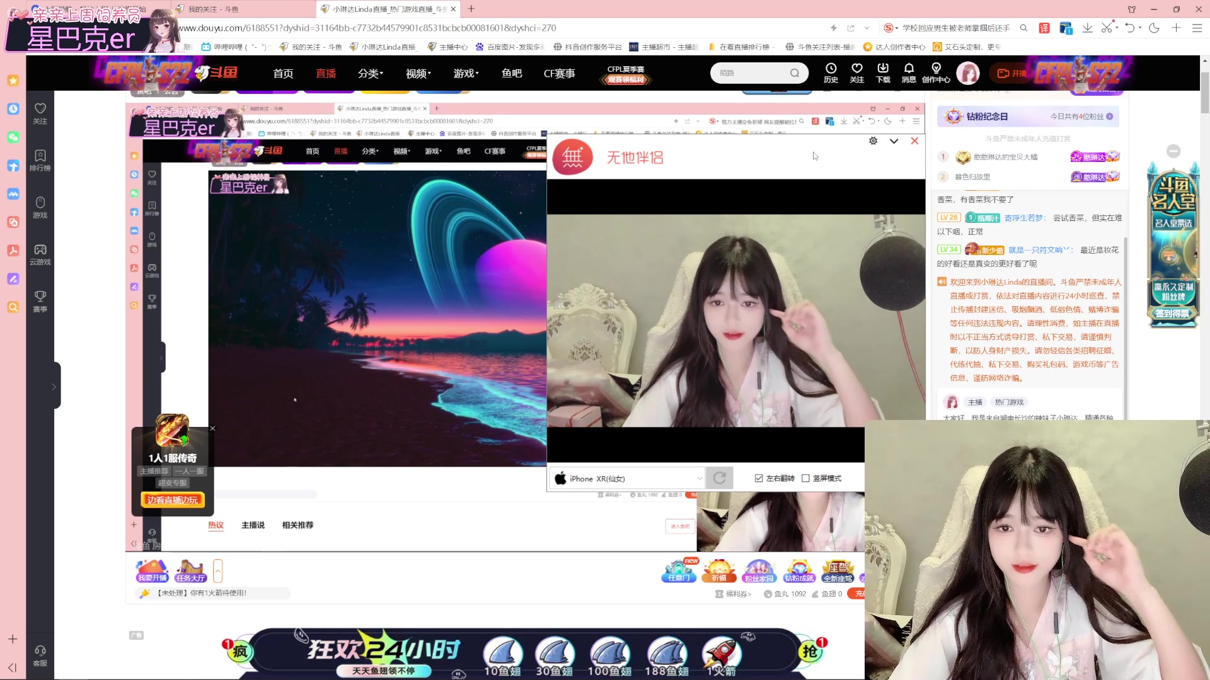
Task: Select the 30鱼翅 gift
Action: pos(555,656)
